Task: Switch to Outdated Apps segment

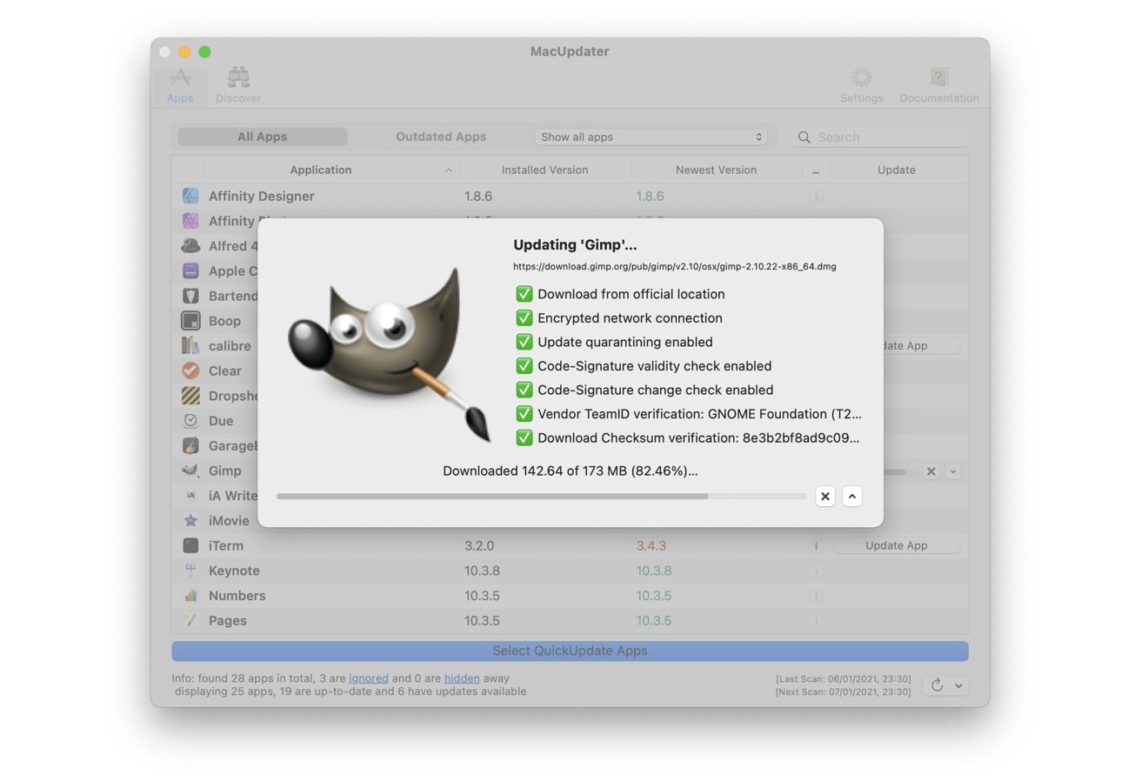Action: pos(441,137)
